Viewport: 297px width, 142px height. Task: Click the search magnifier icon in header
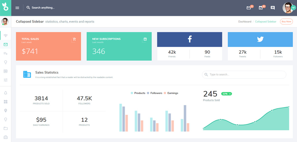[x=28, y=8]
